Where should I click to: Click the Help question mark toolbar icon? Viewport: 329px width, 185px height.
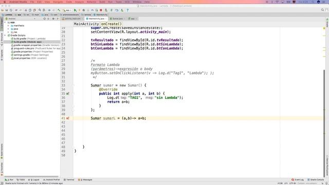point(127,10)
